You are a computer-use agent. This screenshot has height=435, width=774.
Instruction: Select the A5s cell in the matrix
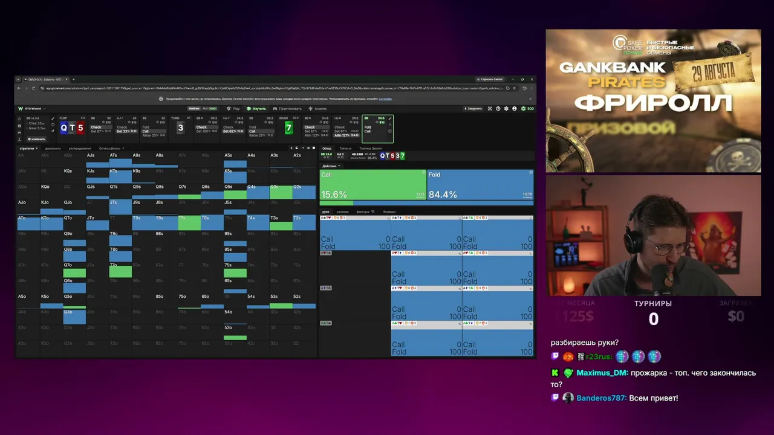[235, 159]
